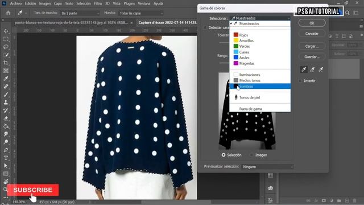Select the Type tool
Image resolution: width=364 pixels, height=205 pixels.
tap(6, 158)
